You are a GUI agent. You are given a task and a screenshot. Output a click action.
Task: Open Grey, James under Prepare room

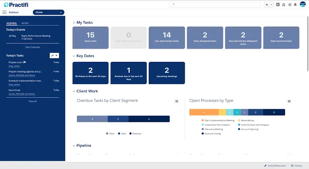click(x=14, y=66)
